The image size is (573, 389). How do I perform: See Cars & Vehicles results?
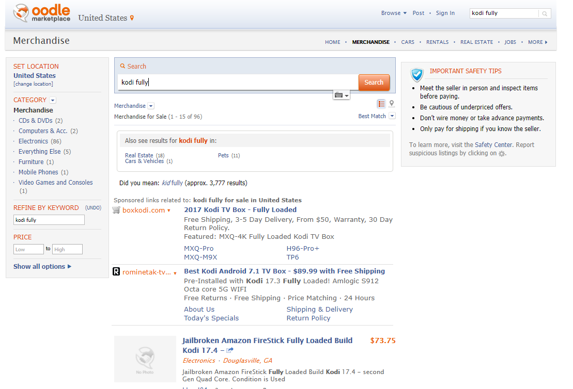click(x=144, y=161)
